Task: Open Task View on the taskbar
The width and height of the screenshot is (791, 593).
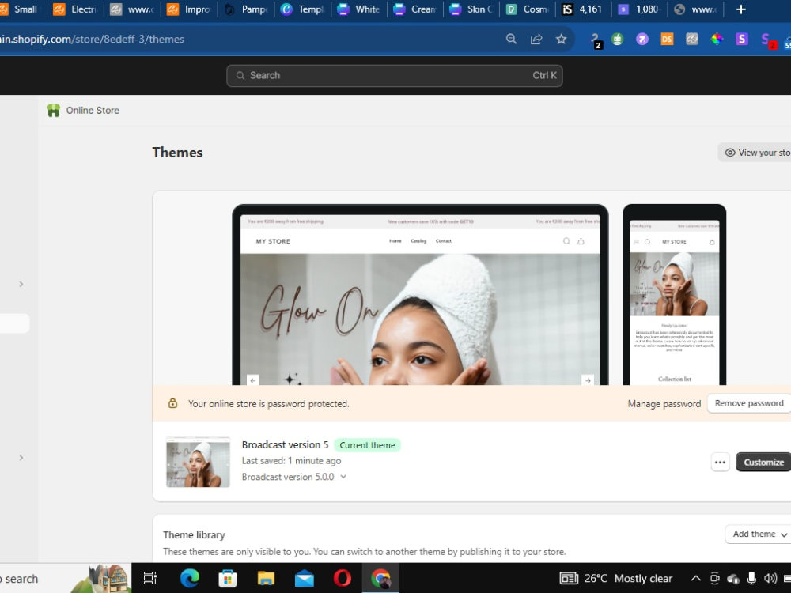Action: tap(150, 578)
